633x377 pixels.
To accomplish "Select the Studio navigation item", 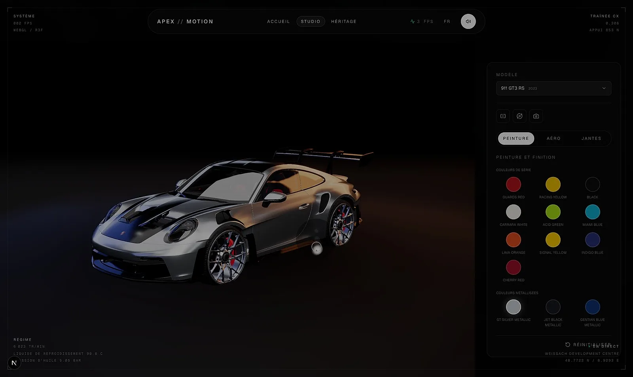I will (x=311, y=21).
